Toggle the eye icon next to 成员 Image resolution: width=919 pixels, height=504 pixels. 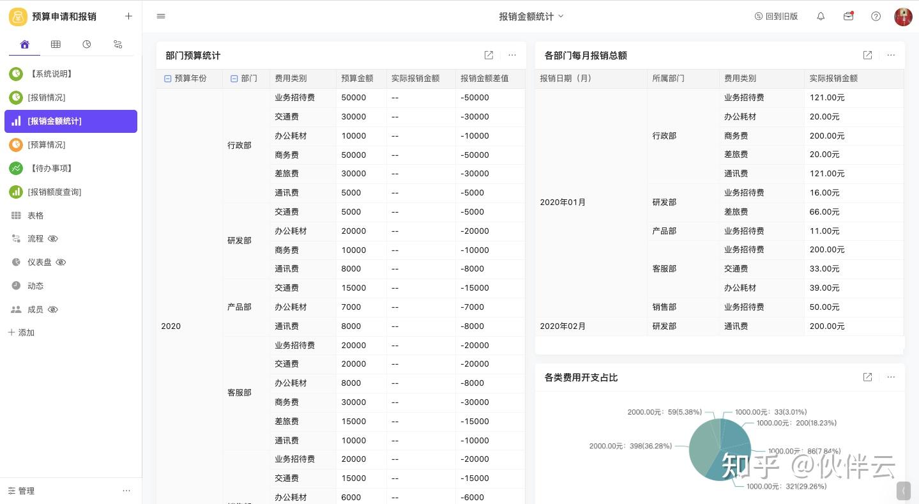[53, 310]
